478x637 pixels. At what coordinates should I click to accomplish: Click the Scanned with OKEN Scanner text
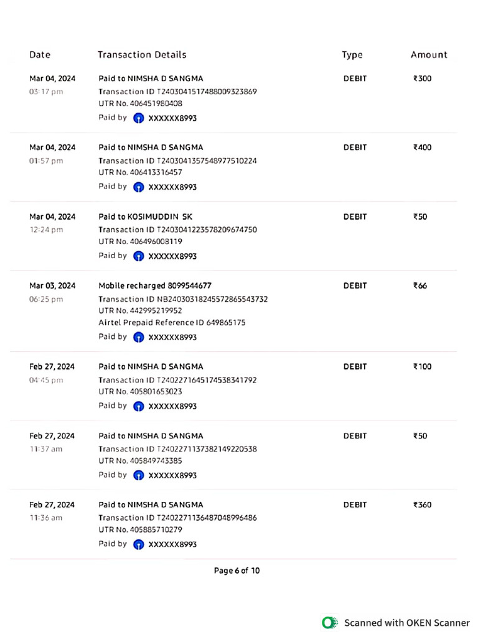click(407, 623)
